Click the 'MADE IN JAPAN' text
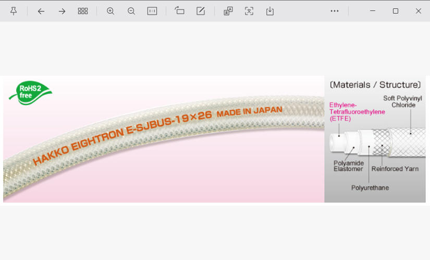The width and height of the screenshot is (430, 260). coord(250,111)
